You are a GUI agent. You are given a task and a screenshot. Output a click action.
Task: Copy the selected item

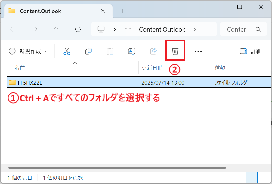[88, 51]
